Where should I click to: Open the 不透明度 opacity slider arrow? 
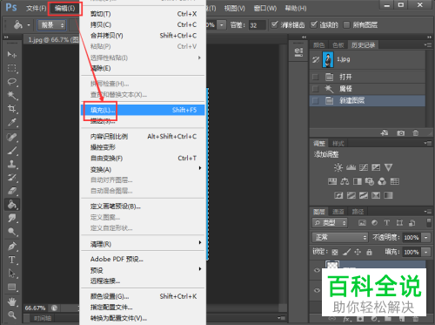click(x=426, y=238)
